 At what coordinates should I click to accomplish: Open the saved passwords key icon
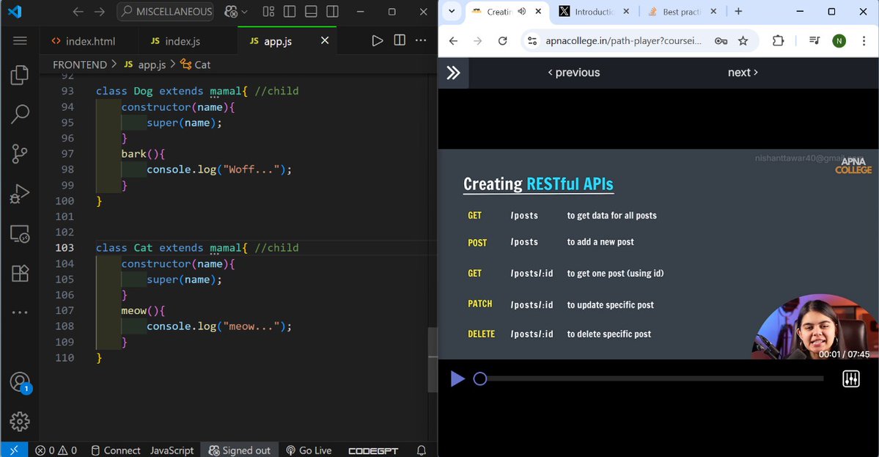721,41
